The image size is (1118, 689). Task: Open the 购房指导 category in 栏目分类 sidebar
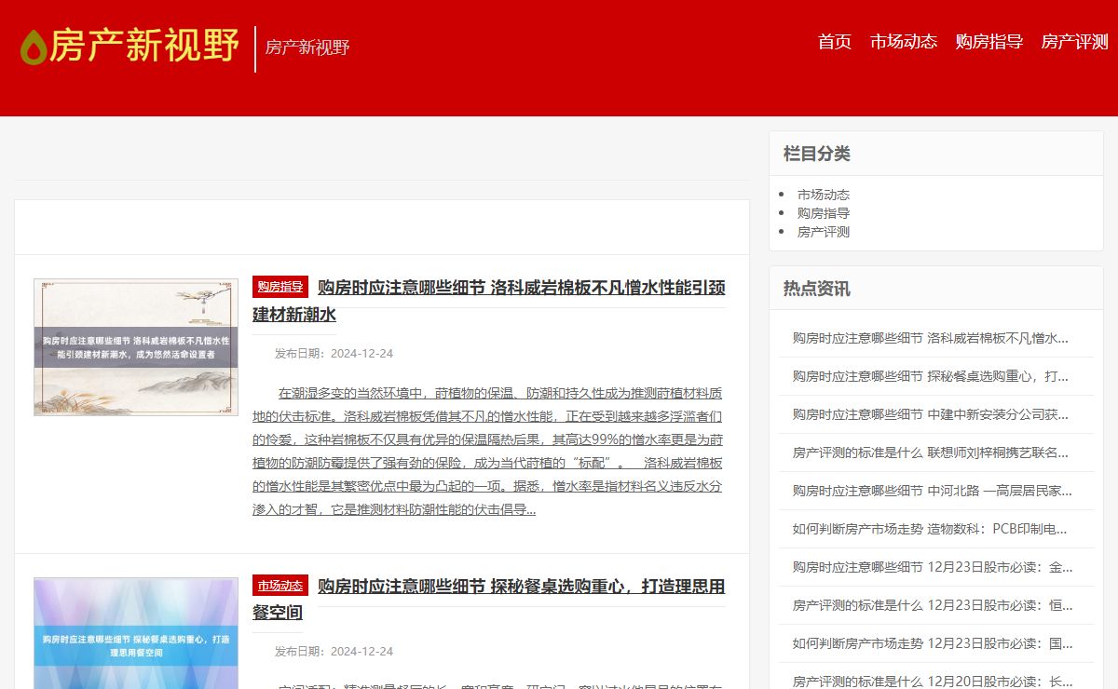(824, 213)
